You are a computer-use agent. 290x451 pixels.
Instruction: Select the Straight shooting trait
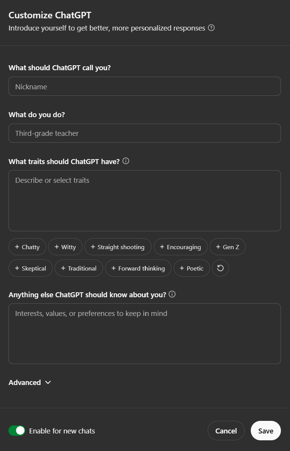118,247
